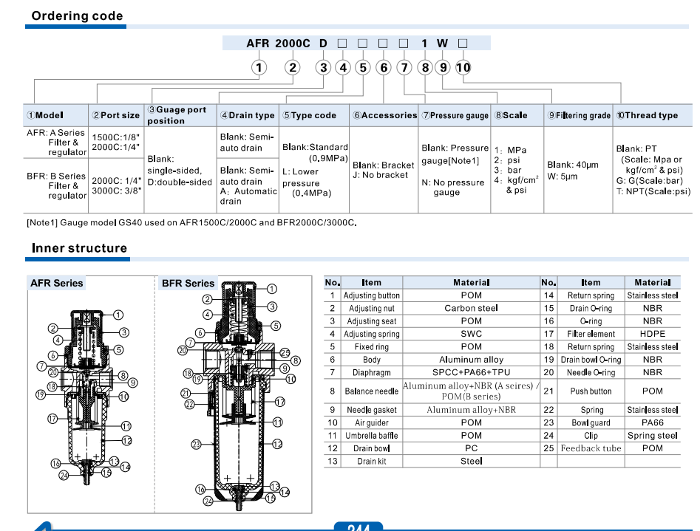Click the "Bowl guard" item cell

(591, 422)
